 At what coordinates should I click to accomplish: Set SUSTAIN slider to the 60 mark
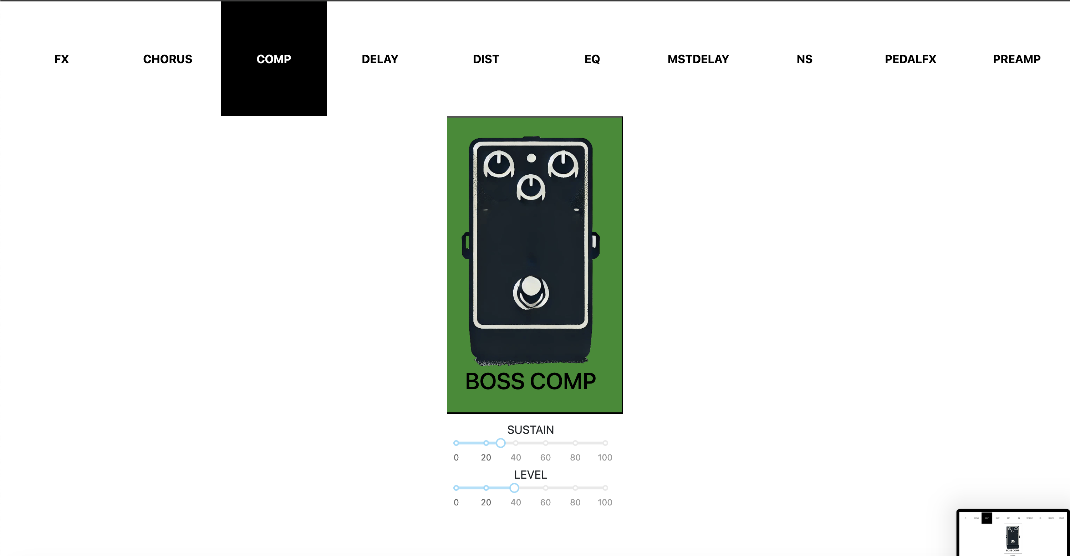(545, 443)
